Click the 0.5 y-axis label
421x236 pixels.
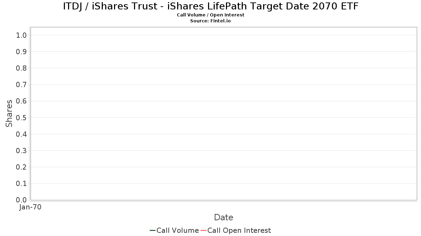click(x=21, y=118)
